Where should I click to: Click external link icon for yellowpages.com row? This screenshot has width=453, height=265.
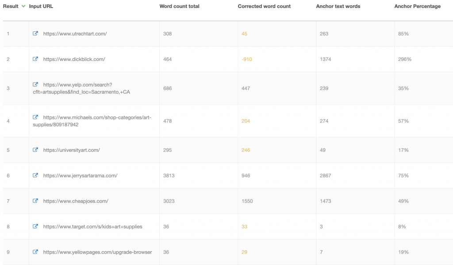tap(35, 252)
